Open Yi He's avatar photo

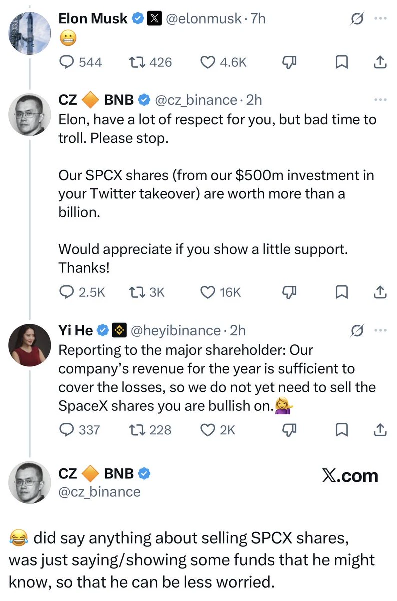(x=30, y=345)
